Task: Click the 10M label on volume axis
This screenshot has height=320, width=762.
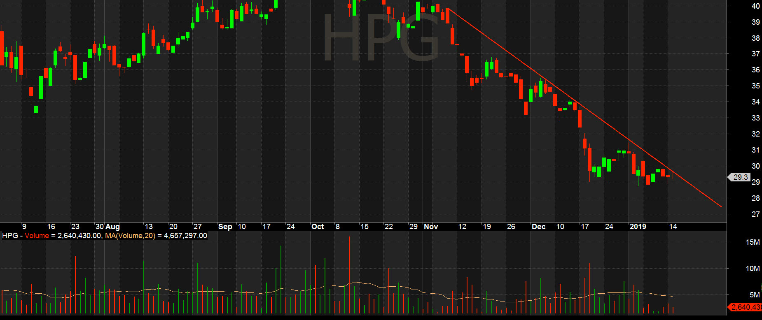Action: click(753, 269)
